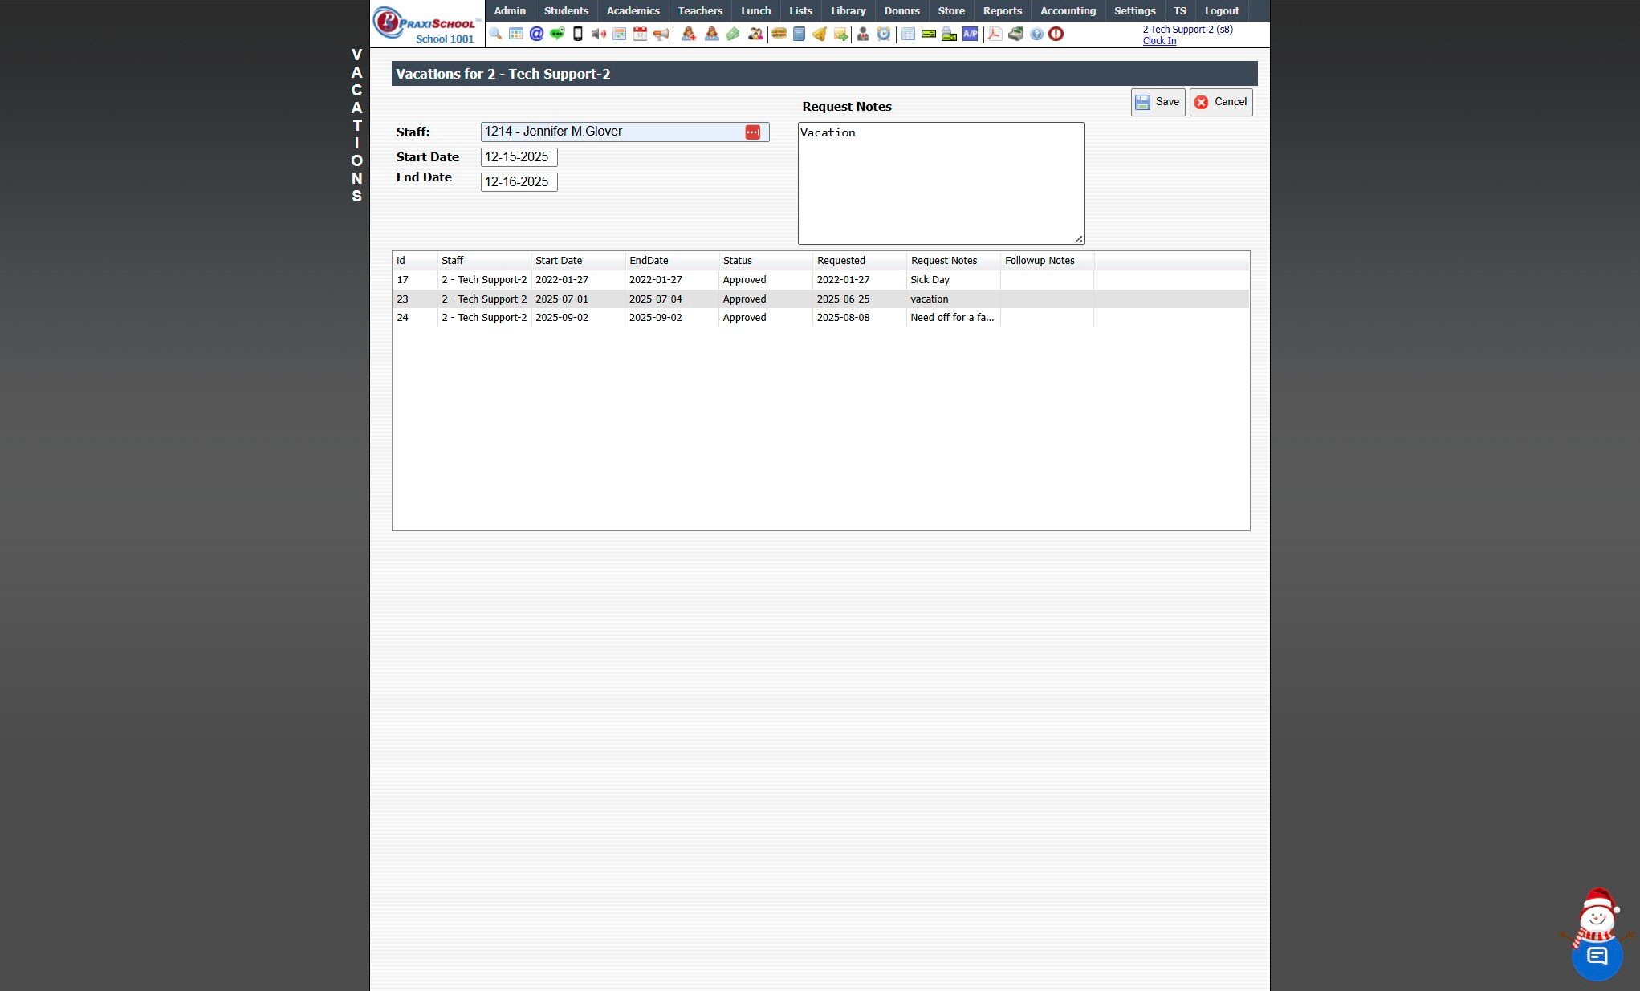This screenshot has width=1640, height=991.
Task: Click the Clock In link
Action: coord(1159,41)
